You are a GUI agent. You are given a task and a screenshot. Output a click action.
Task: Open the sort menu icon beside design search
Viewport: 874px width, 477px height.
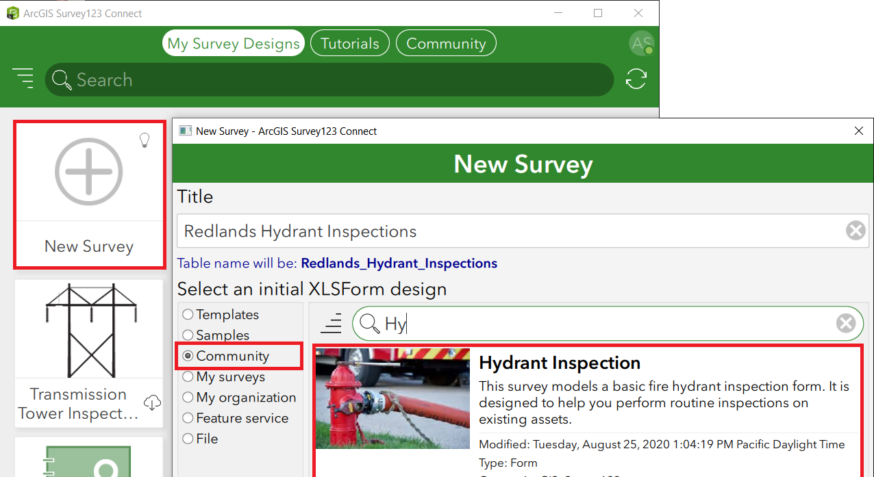pos(331,323)
